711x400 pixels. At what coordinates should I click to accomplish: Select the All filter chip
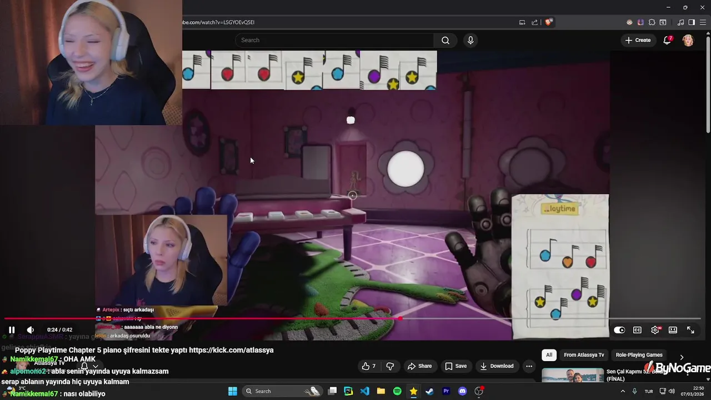[549, 355]
